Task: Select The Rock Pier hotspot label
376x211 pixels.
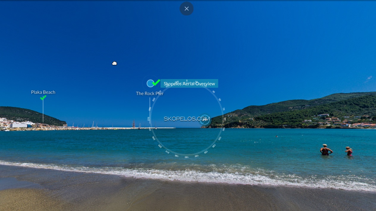Action: (x=150, y=93)
